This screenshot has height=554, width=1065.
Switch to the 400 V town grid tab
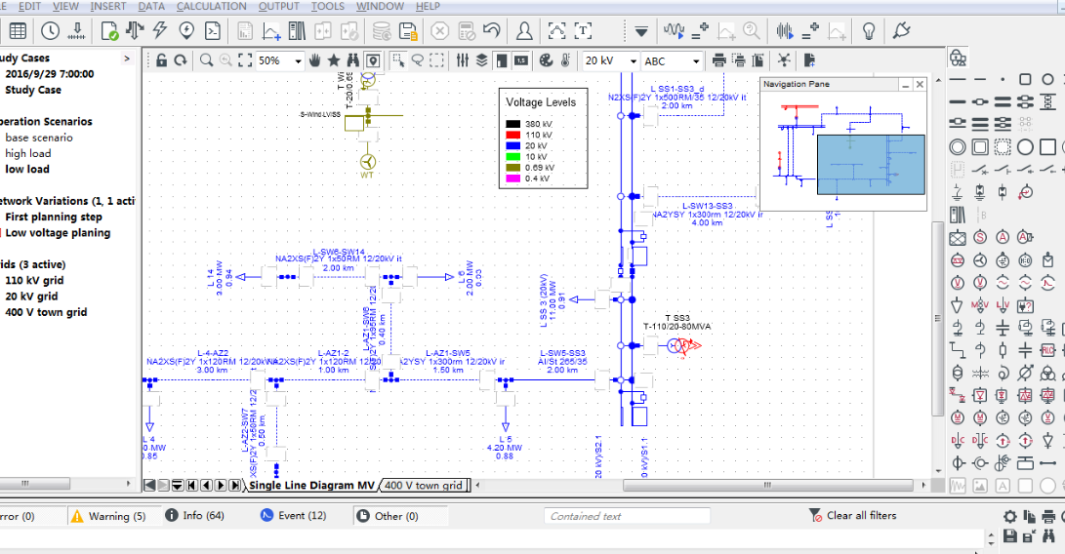(424, 486)
